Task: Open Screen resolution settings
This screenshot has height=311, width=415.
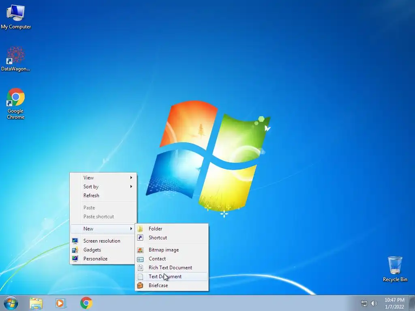Action: [x=103, y=241]
